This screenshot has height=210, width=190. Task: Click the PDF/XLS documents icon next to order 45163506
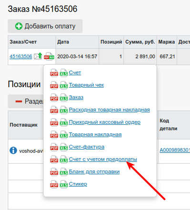49,56
